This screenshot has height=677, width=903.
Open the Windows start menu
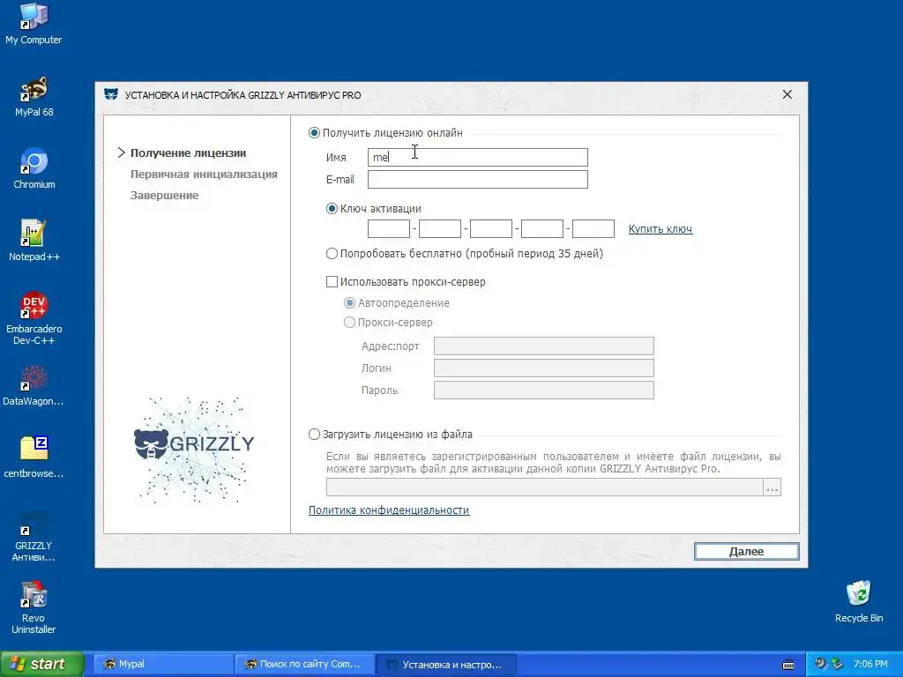(42, 665)
